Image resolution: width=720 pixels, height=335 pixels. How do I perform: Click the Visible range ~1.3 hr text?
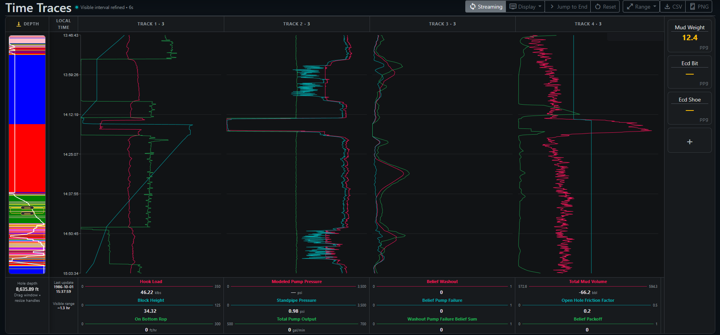(64, 306)
